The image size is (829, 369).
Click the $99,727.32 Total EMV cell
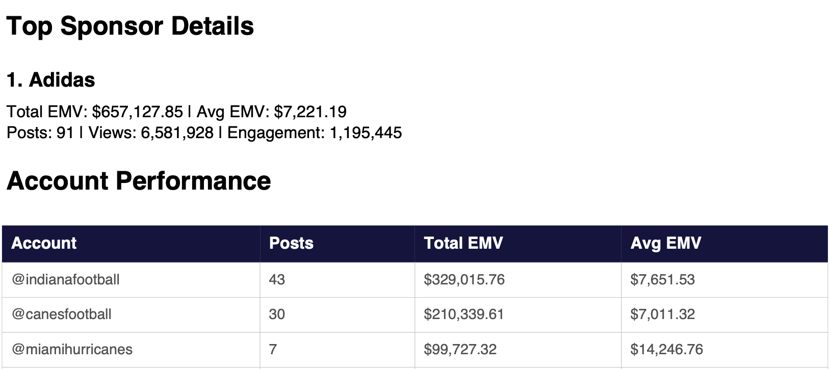(460, 349)
